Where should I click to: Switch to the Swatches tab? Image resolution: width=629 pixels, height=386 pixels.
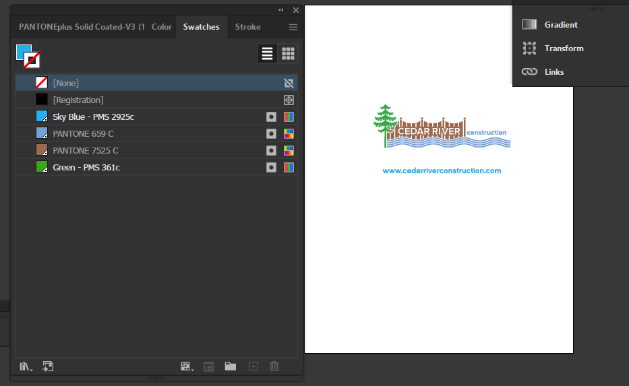point(202,27)
